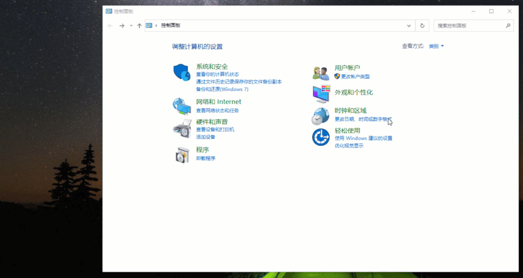Open the 轻松使用 category link
523x278 pixels.
pos(347,131)
